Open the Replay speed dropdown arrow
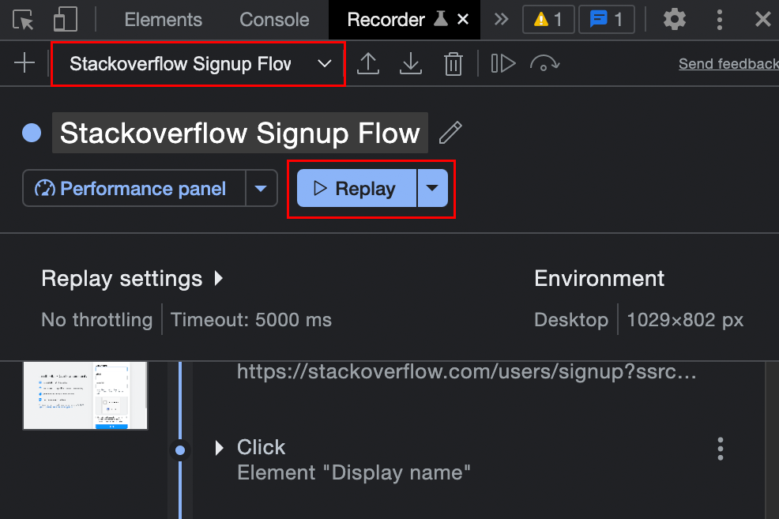This screenshot has height=519, width=779. (x=433, y=188)
